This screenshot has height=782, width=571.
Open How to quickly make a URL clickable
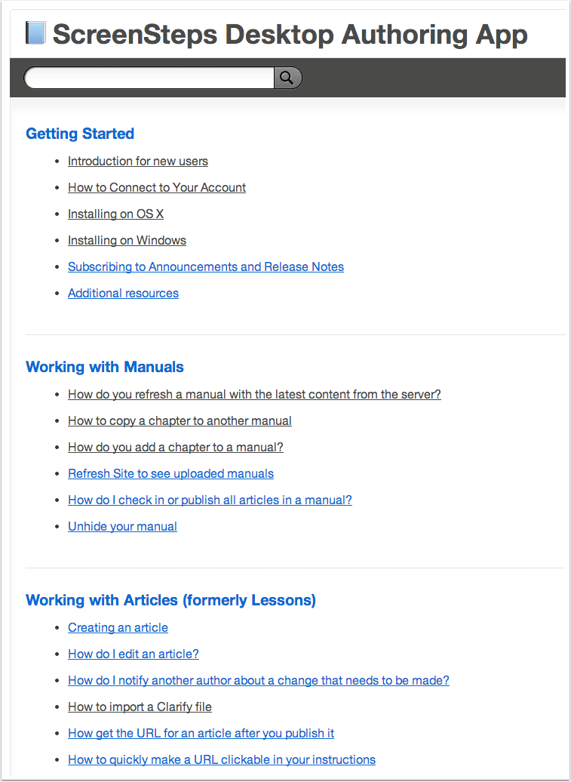tap(222, 759)
